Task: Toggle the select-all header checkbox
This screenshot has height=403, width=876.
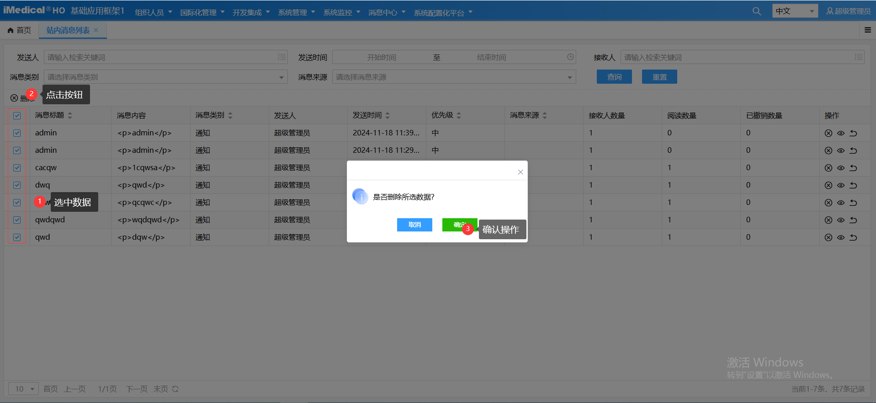Action: point(17,116)
